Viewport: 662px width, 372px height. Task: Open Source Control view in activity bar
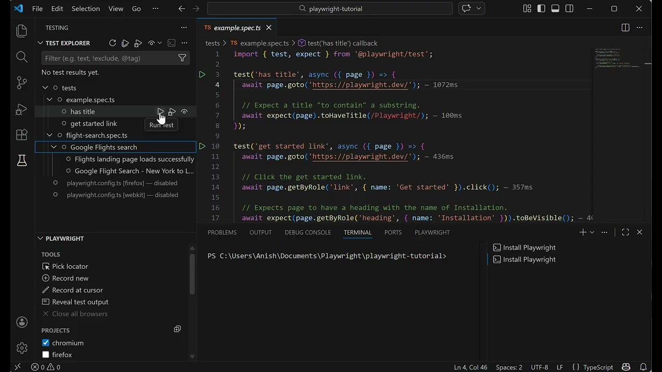point(22,83)
